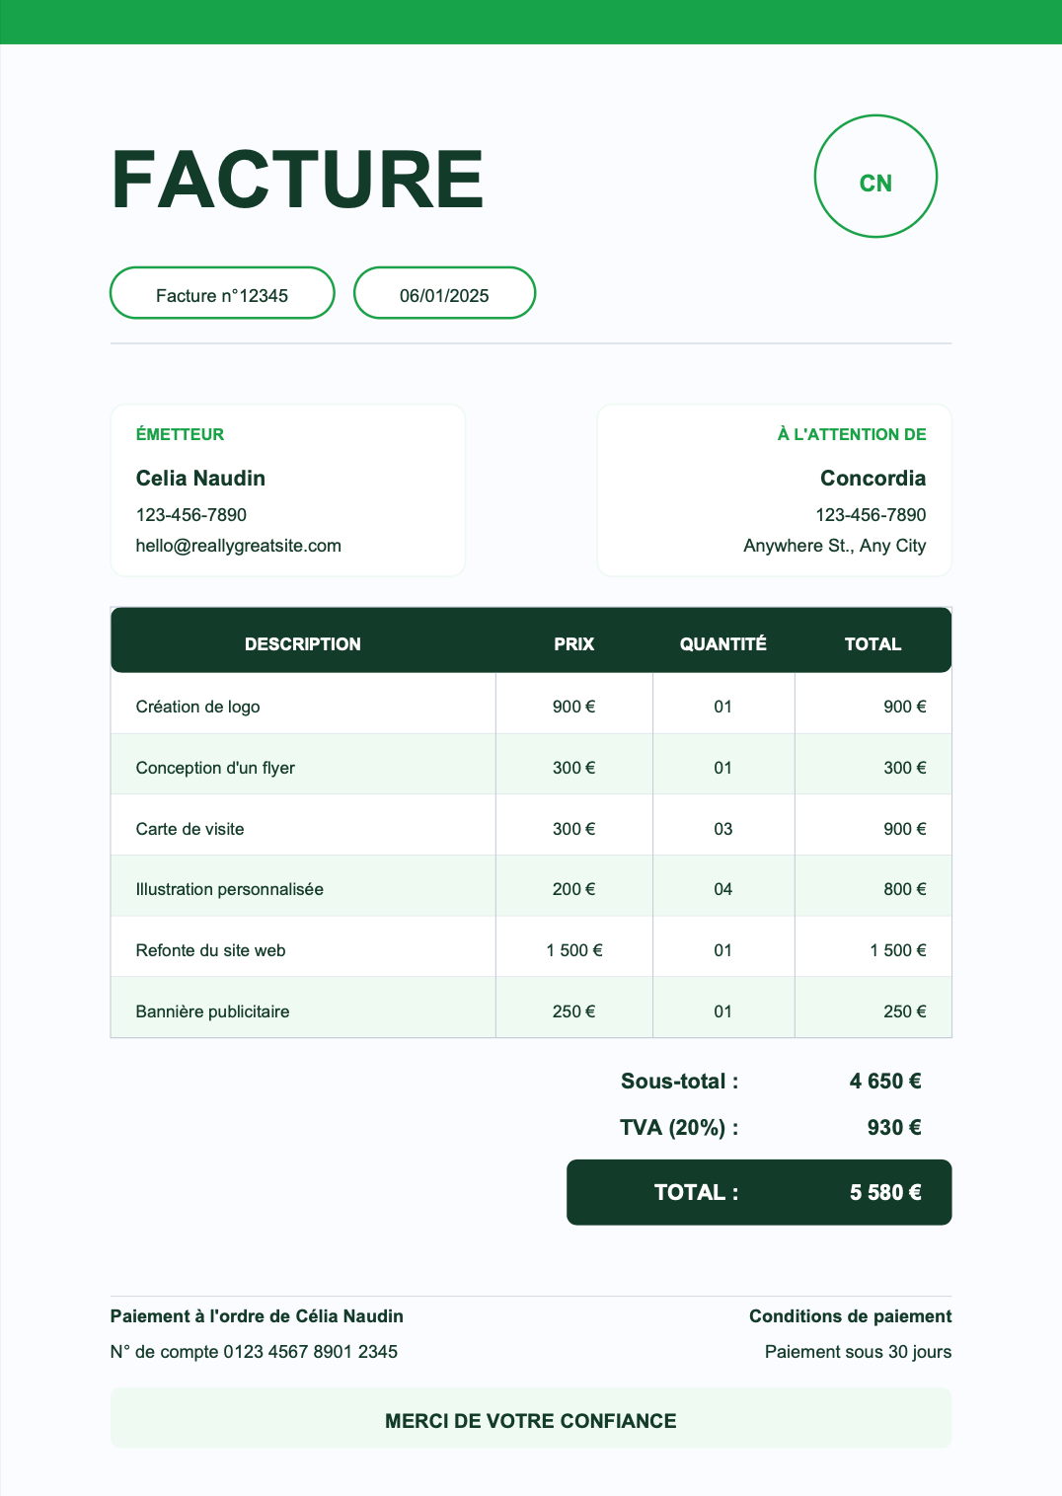Click the CN circular logo
This screenshot has height=1496, width=1062.
tap(875, 177)
